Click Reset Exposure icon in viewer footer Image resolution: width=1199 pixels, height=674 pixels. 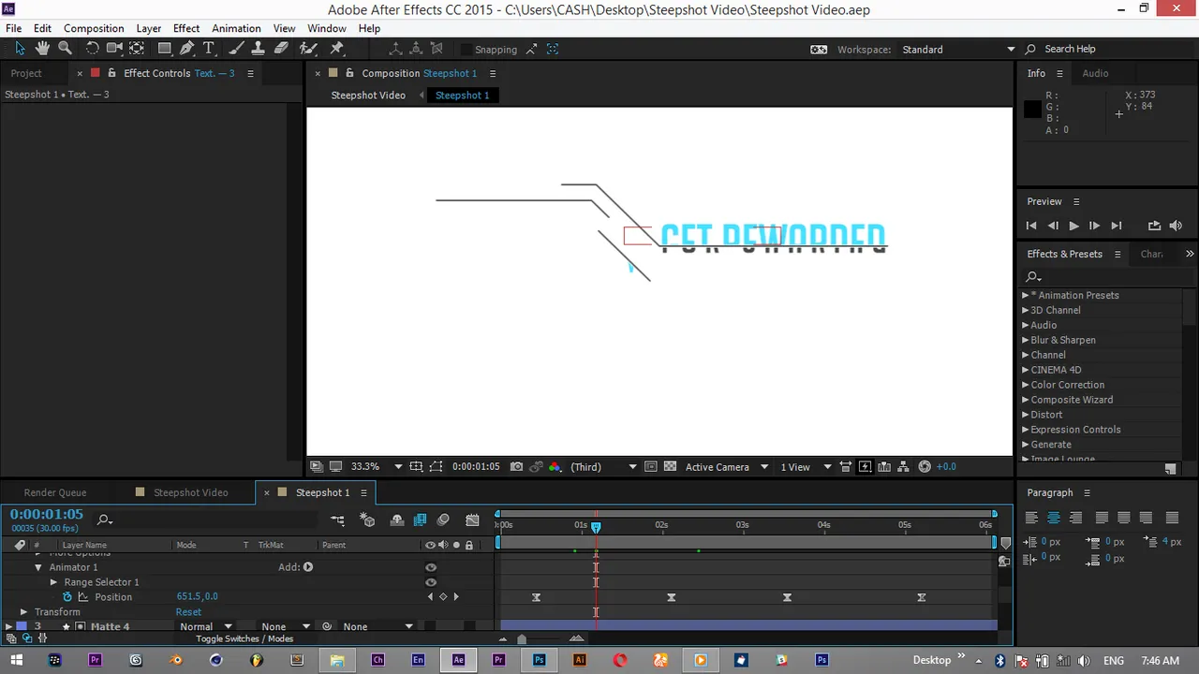[x=925, y=466]
